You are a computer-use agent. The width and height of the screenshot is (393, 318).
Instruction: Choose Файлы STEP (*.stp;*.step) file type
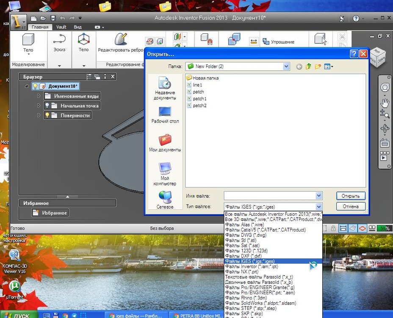click(273, 308)
